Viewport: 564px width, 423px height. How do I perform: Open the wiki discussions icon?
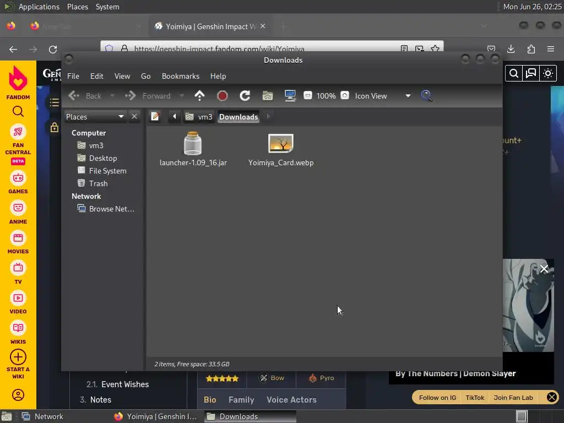tap(531, 73)
